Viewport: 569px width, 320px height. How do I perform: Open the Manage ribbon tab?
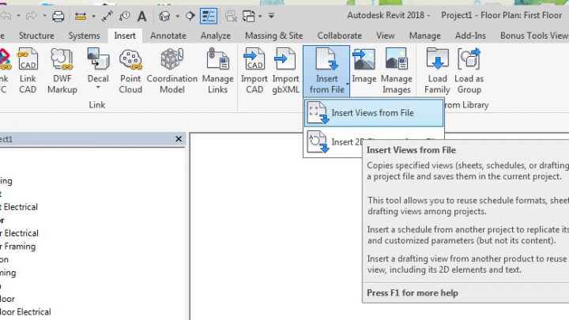coord(425,36)
